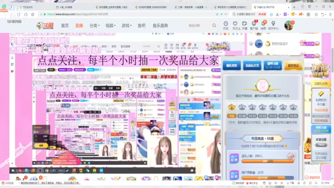Reload page with browser refresh icon
Image resolution: width=334 pixels, height=188 pixels.
pyautogui.click(x=19, y=15)
